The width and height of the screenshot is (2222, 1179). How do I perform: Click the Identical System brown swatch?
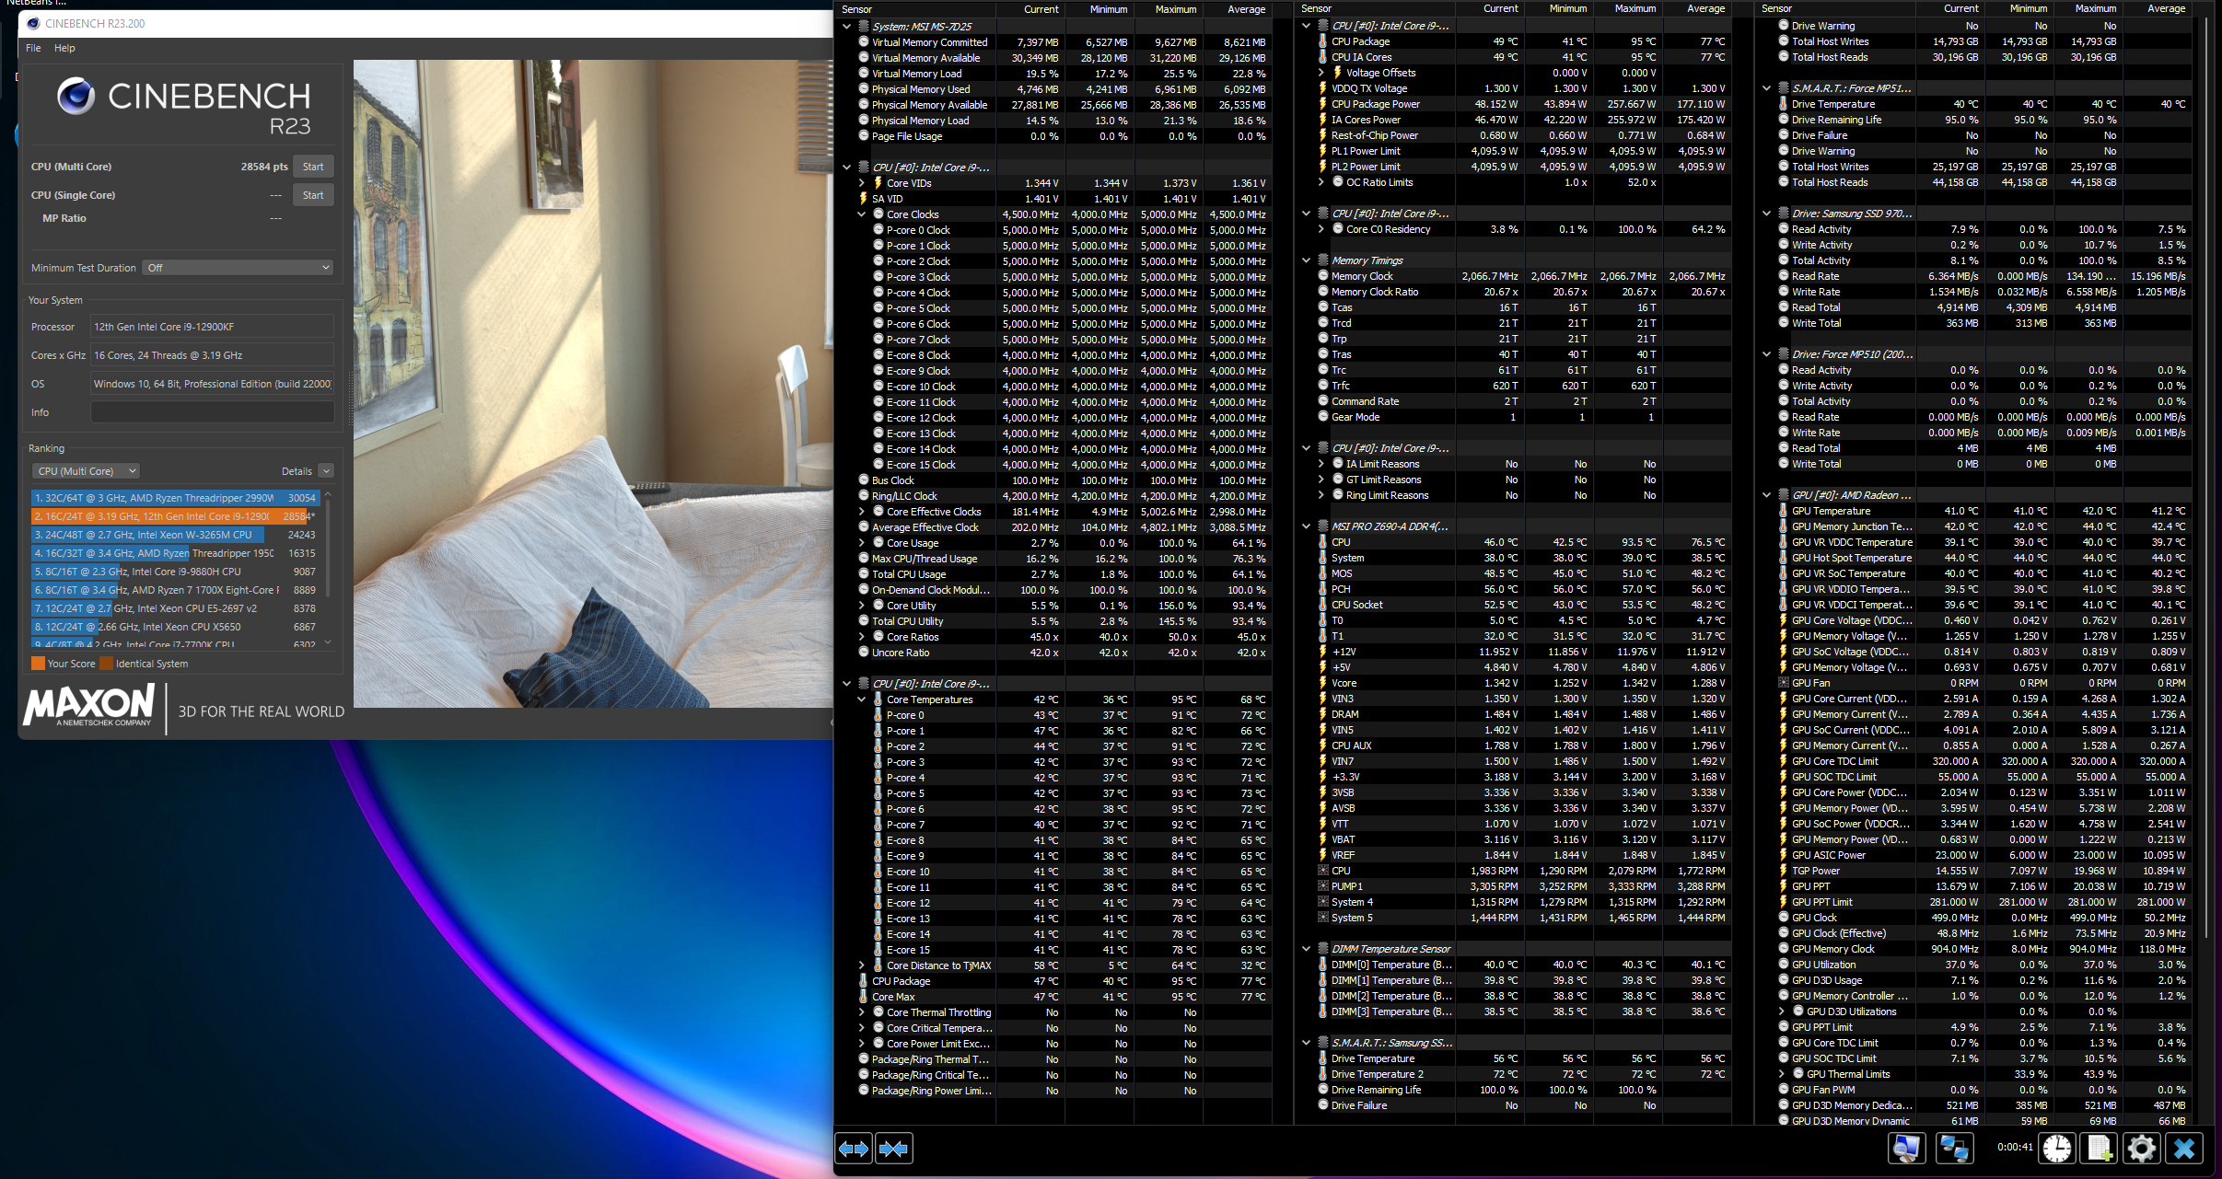pyautogui.click(x=106, y=664)
